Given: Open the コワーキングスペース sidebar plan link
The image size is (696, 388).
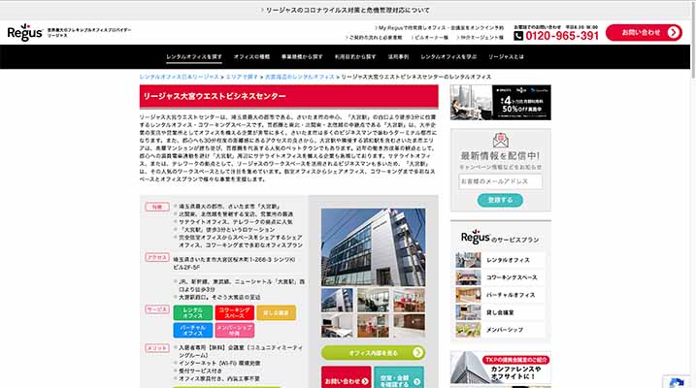Looking at the screenshot, I should 512,277.
